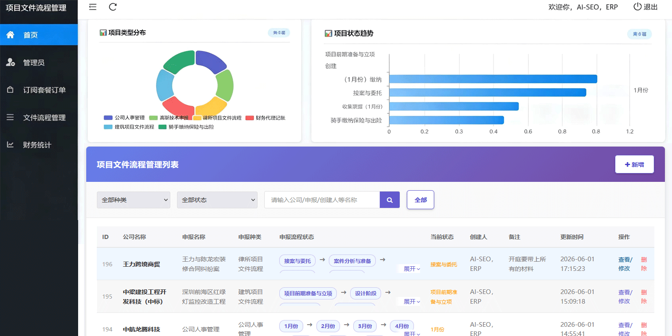Click the 全部 filter button

[420, 200]
